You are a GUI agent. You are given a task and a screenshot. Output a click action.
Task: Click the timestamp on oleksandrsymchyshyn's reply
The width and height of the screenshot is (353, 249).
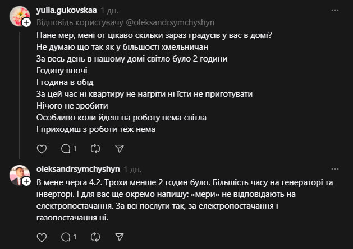pos(132,168)
